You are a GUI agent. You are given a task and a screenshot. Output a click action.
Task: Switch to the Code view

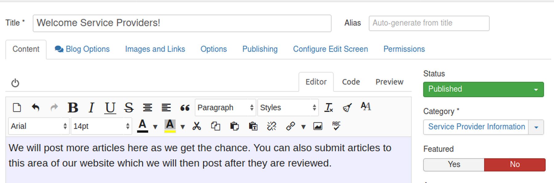pyautogui.click(x=351, y=82)
